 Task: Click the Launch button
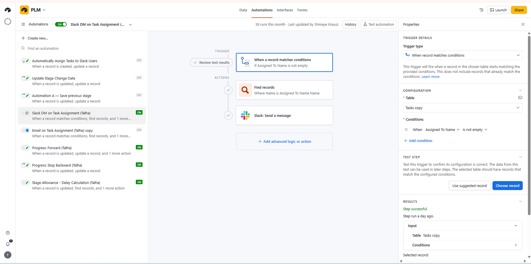(498, 10)
